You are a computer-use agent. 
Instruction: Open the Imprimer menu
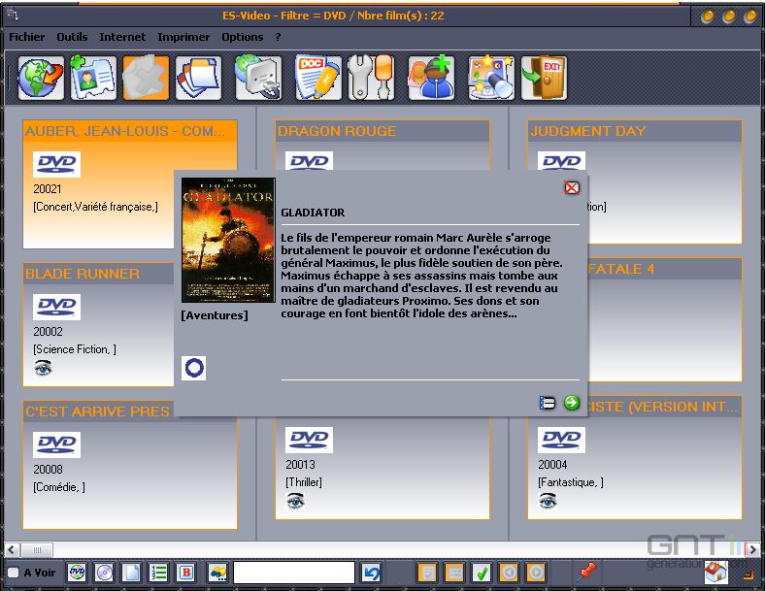pos(183,37)
